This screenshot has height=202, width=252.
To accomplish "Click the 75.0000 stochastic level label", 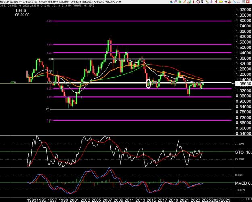I will pos(239,144).
